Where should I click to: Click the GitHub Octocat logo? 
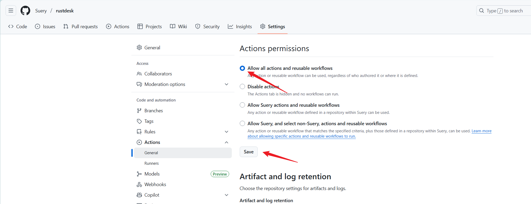coord(25,11)
